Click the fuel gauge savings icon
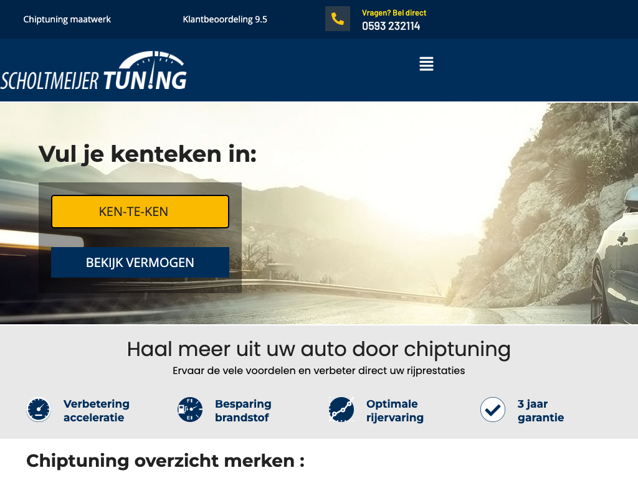The image size is (638, 478). (190, 410)
